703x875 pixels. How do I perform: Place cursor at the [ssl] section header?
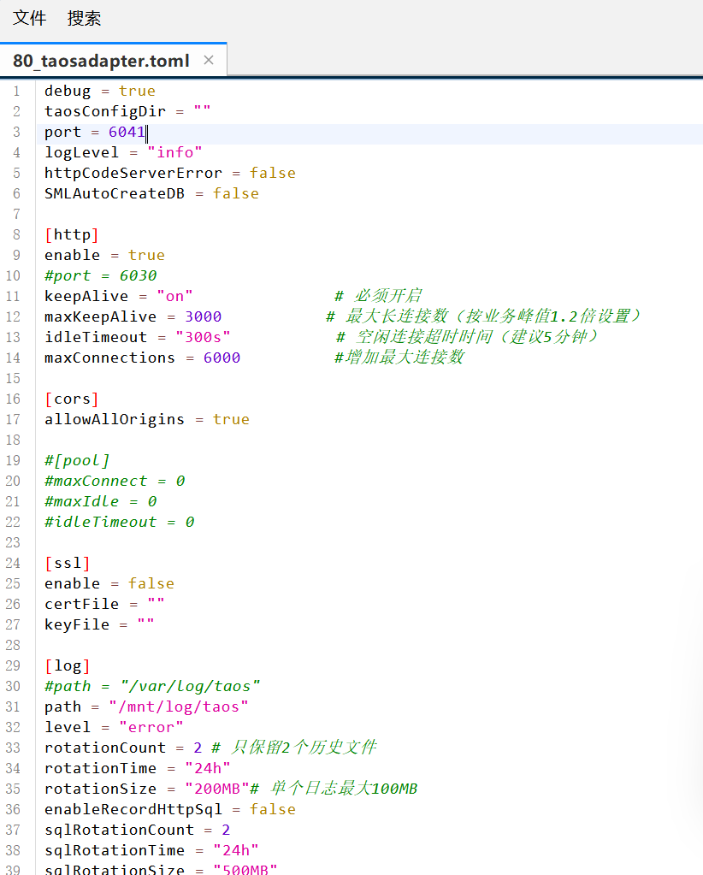67,563
